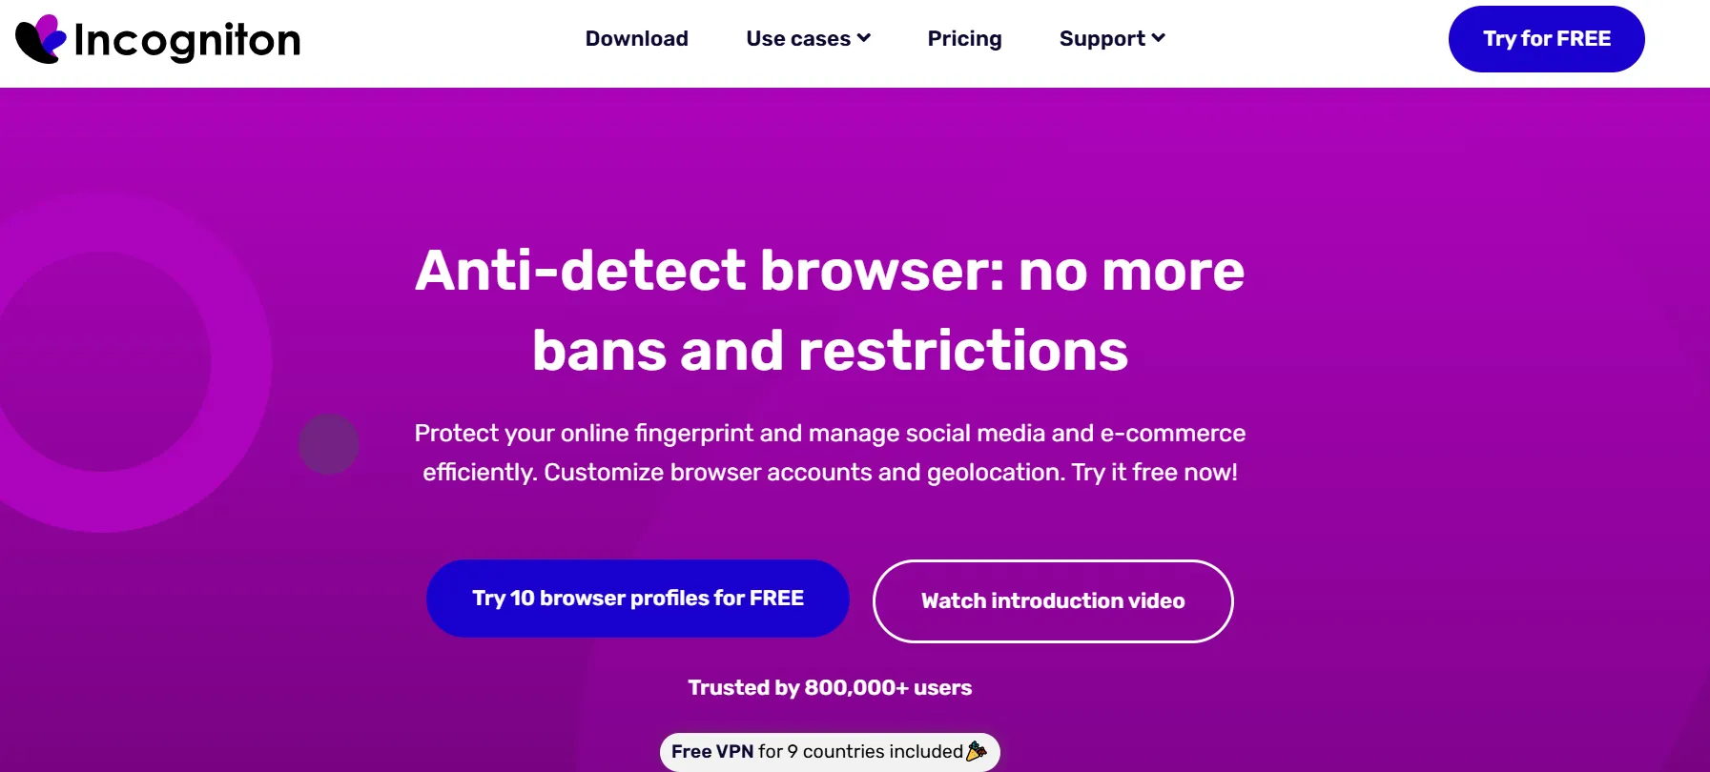This screenshot has width=1710, height=772.
Task: Play the Watch introduction video button
Action: pyautogui.click(x=1053, y=601)
